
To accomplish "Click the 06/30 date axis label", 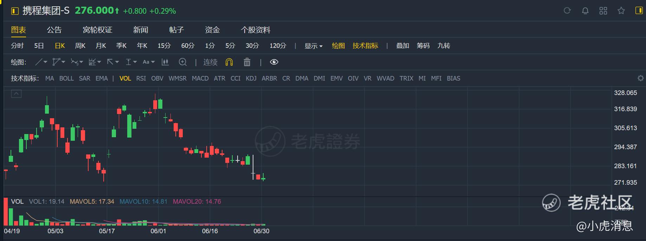I will tap(261, 231).
